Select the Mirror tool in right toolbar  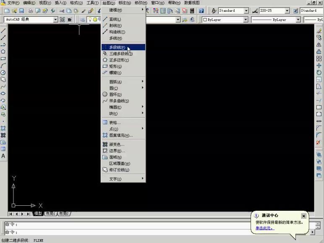click(319, 45)
